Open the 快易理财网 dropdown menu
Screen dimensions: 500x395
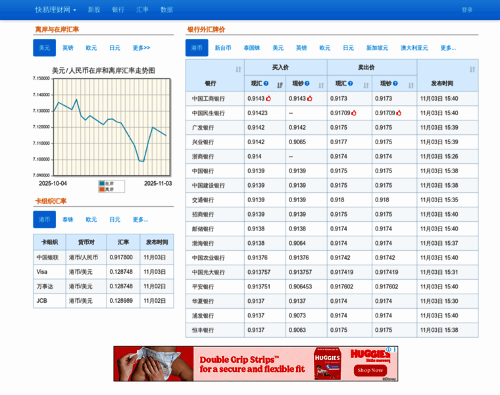(55, 10)
